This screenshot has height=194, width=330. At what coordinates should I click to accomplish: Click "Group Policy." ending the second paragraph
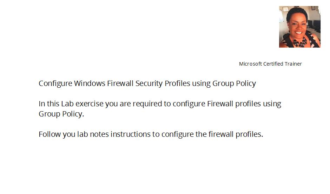click(61, 114)
